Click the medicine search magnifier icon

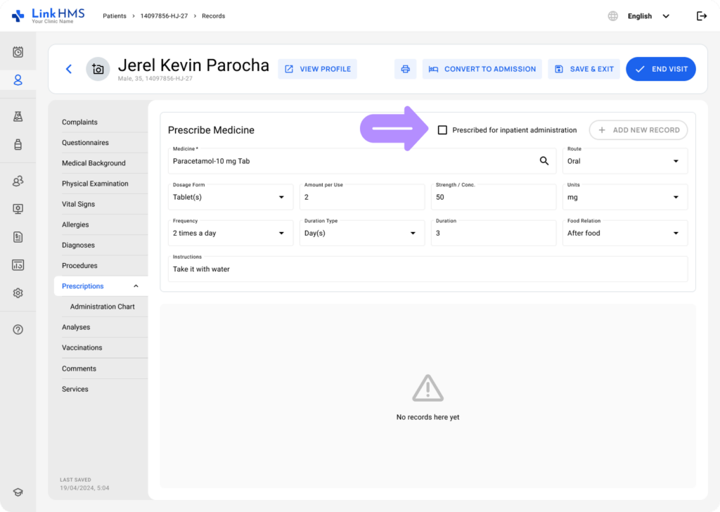point(544,161)
